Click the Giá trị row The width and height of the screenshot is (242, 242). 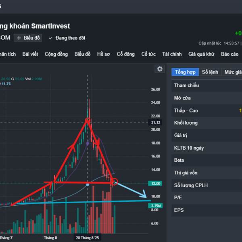pyautogui.click(x=207, y=136)
